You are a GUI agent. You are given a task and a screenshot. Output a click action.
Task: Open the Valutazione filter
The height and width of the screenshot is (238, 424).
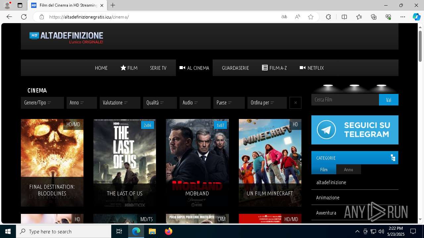(x=120, y=103)
